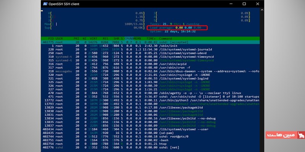Select the sshd: [net] process row
This screenshot has height=152, width=305.
pyautogui.click(x=150, y=147)
